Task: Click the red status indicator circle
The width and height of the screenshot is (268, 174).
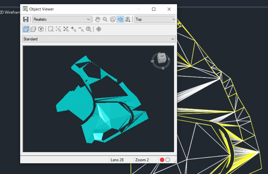Action: coord(162,160)
